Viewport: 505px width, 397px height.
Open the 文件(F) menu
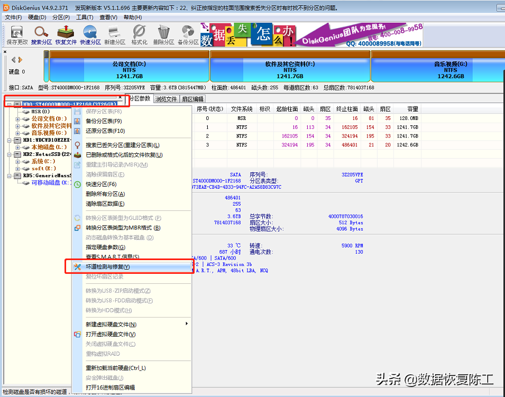pos(13,17)
